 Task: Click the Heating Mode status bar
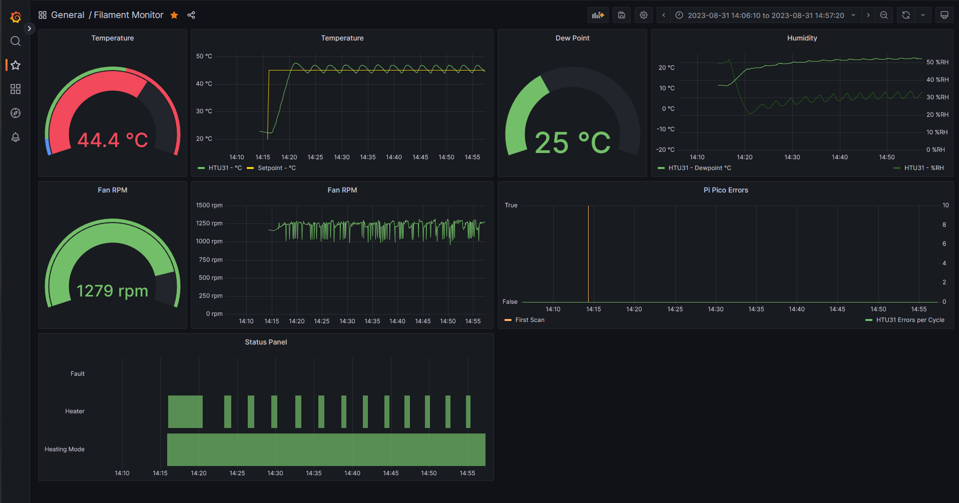coord(326,449)
